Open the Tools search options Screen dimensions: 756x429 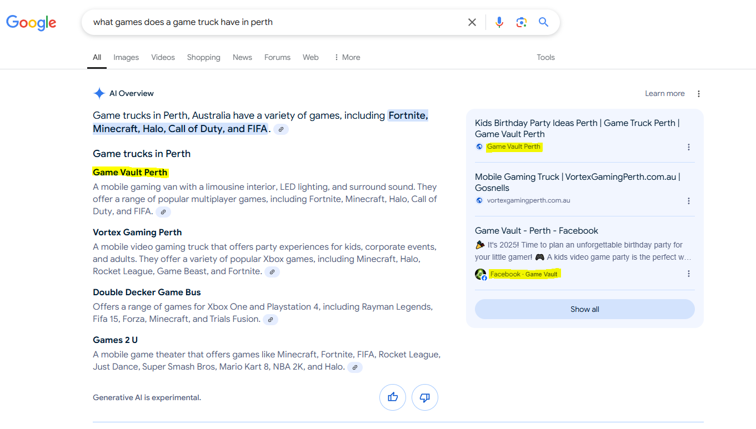(x=545, y=57)
